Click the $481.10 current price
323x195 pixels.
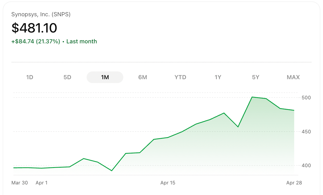[x=34, y=28]
